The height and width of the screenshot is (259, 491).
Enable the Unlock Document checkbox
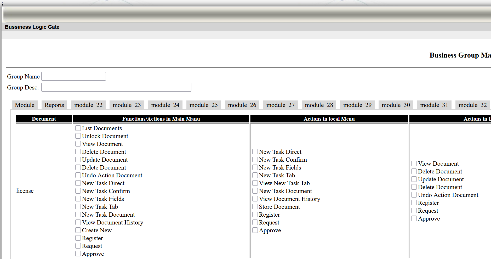coord(78,136)
